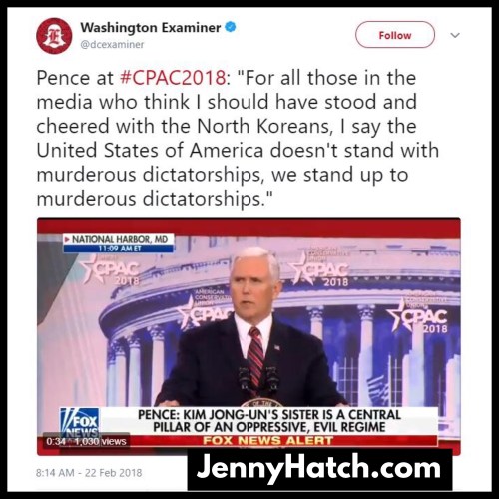The height and width of the screenshot is (499, 499).
Task: Click the Washington Examiner profile avatar
Action: 54,36
